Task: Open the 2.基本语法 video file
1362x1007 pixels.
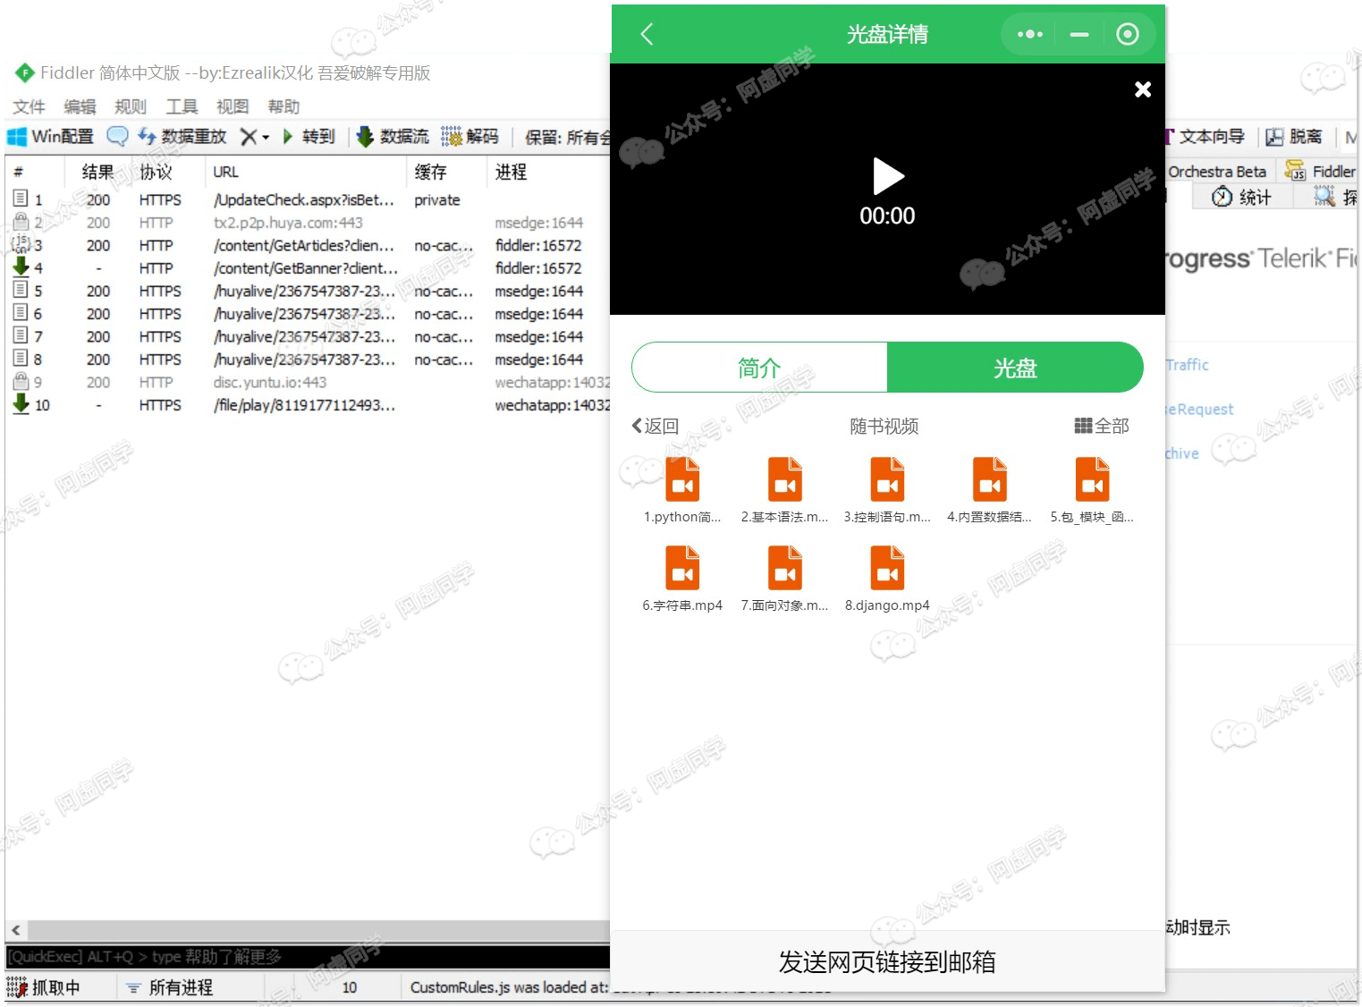Action: coord(784,490)
